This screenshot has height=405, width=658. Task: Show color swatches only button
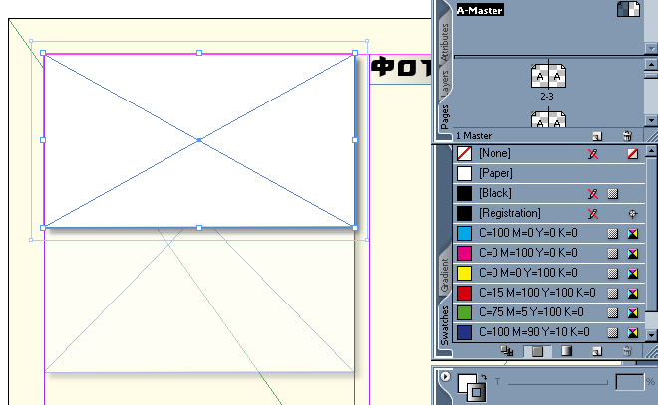[x=537, y=351]
